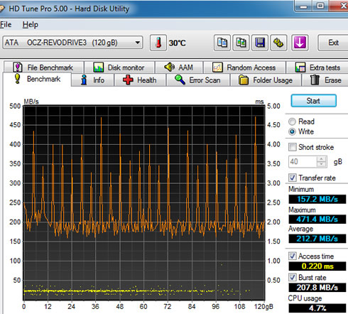The height and width of the screenshot is (314, 348).
Task: Expand the OCZ-REVODRIVE3 drive dropdown
Action: coord(137,43)
